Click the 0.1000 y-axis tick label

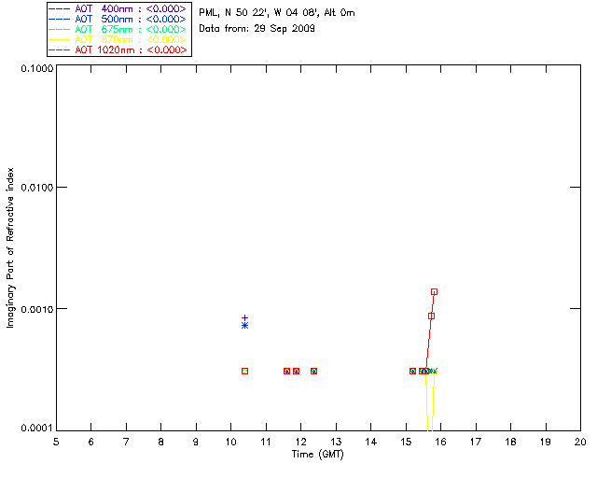click(x=37, y=68)
